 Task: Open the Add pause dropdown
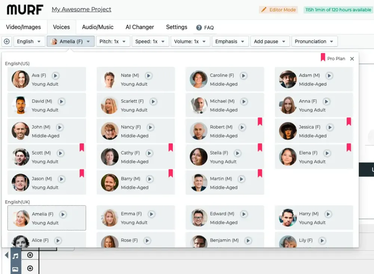[x=270, y=41]
